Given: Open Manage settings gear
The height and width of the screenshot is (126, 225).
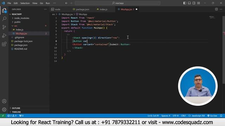Looking at the screenshot, I should 4,110.
